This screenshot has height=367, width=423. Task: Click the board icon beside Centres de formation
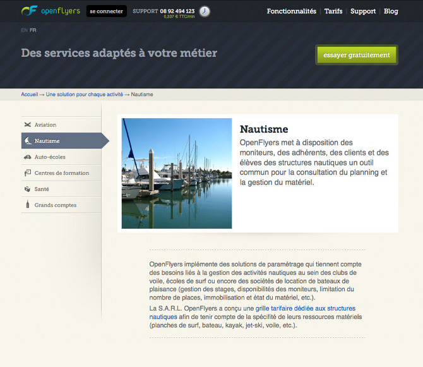pyautogui.click(x=28, y=172)
